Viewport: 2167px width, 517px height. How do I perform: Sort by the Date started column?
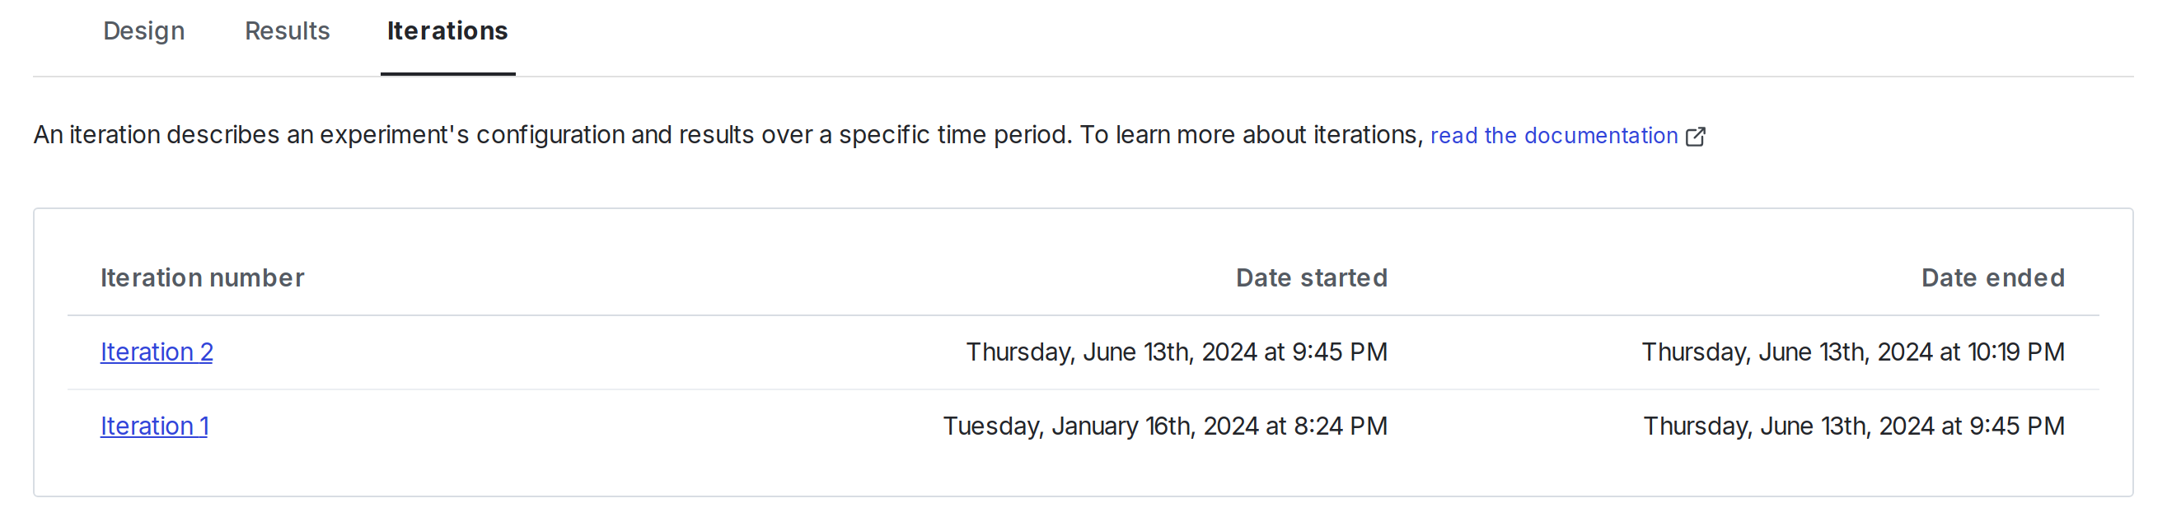click(1312, 277)
